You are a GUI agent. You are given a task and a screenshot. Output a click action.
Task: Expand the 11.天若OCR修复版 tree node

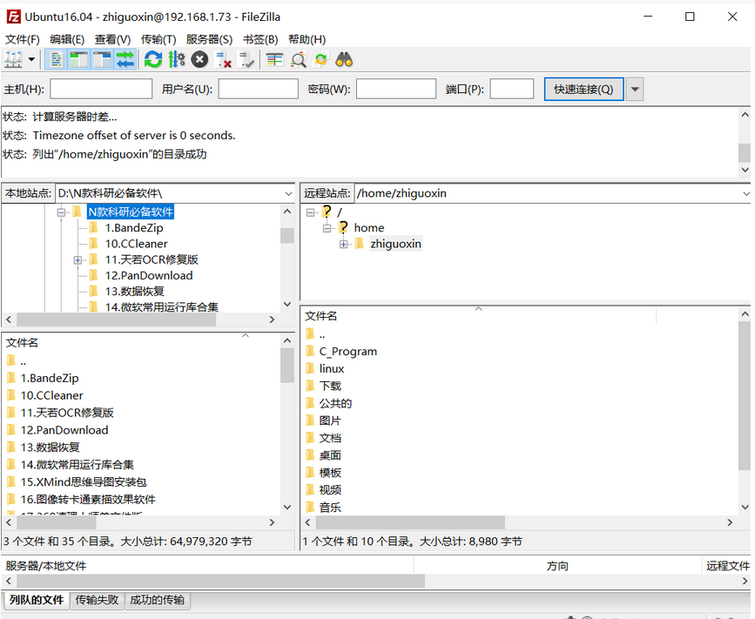click(78, 260)
